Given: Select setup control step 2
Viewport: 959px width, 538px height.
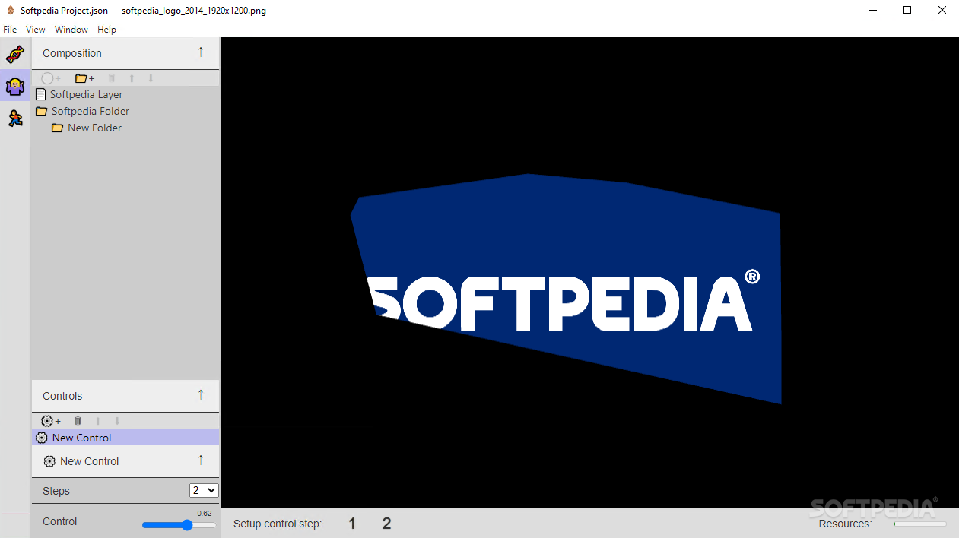Looking at the screenshot, I should tap(386, 524).
